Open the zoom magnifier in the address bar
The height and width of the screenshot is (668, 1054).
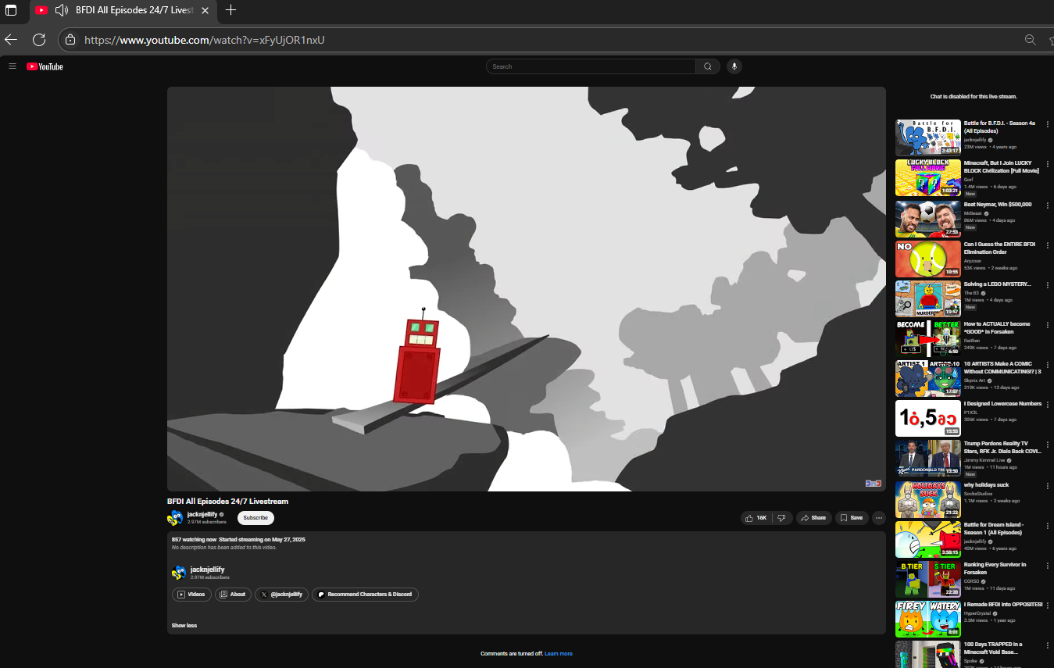[1030, 40]
